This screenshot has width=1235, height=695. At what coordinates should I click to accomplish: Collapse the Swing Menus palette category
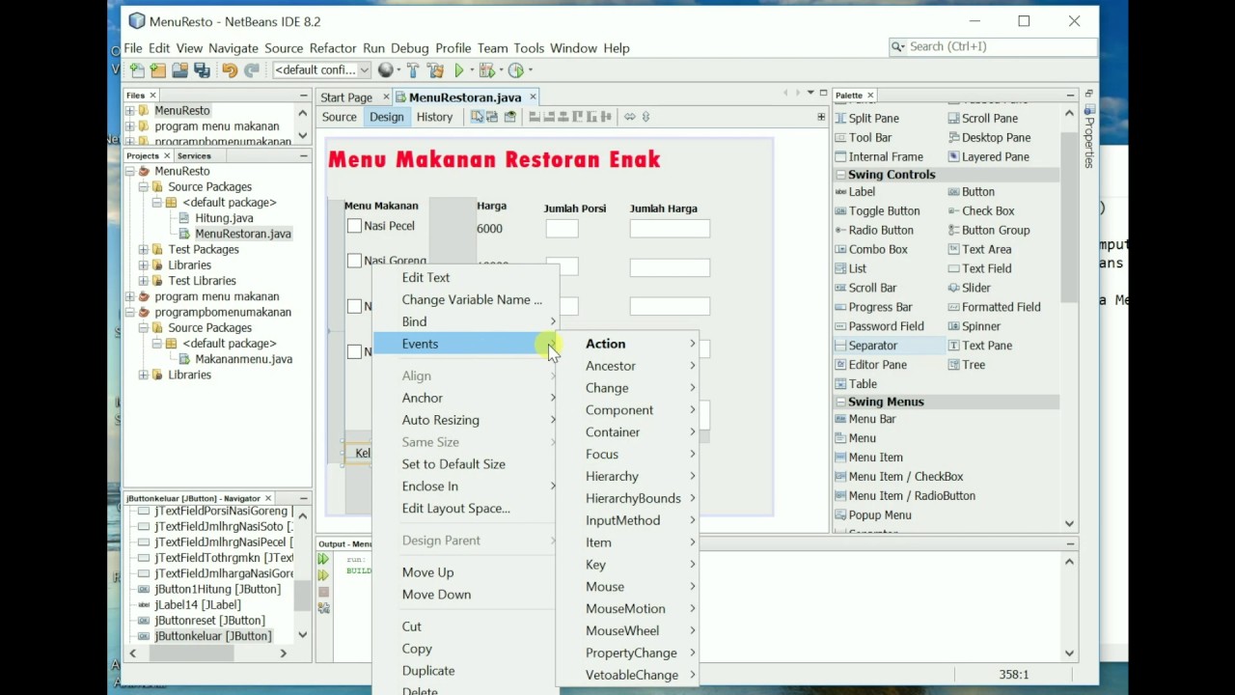[840, 402]
